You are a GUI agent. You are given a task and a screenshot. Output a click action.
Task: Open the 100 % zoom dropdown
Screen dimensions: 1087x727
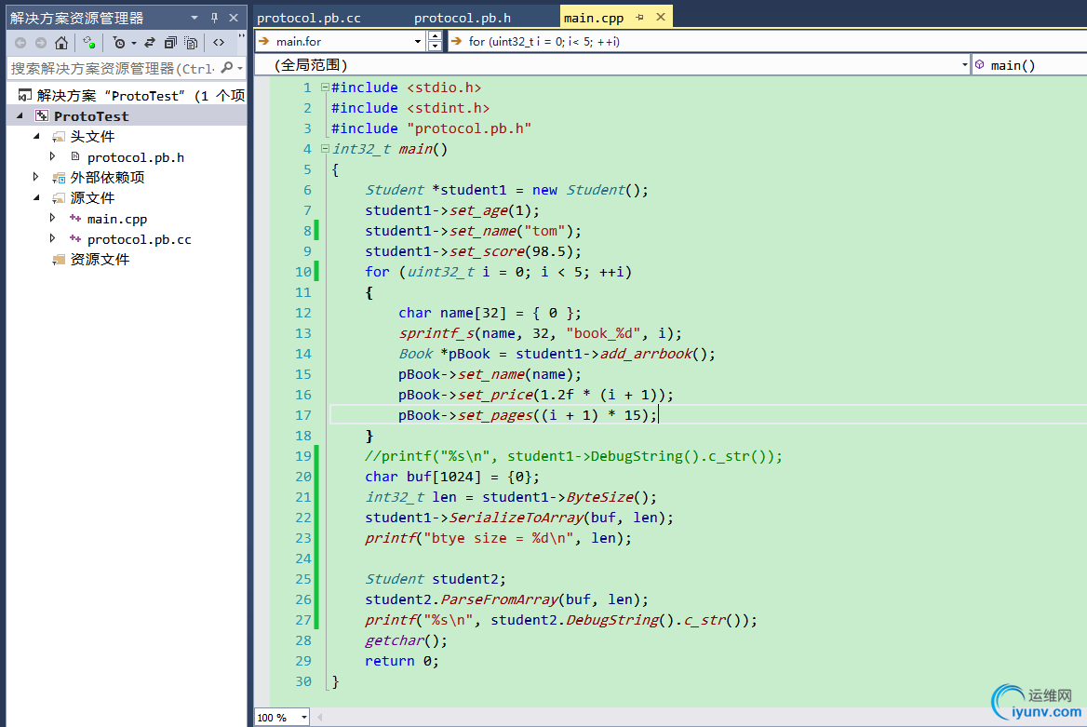[304, 718]
